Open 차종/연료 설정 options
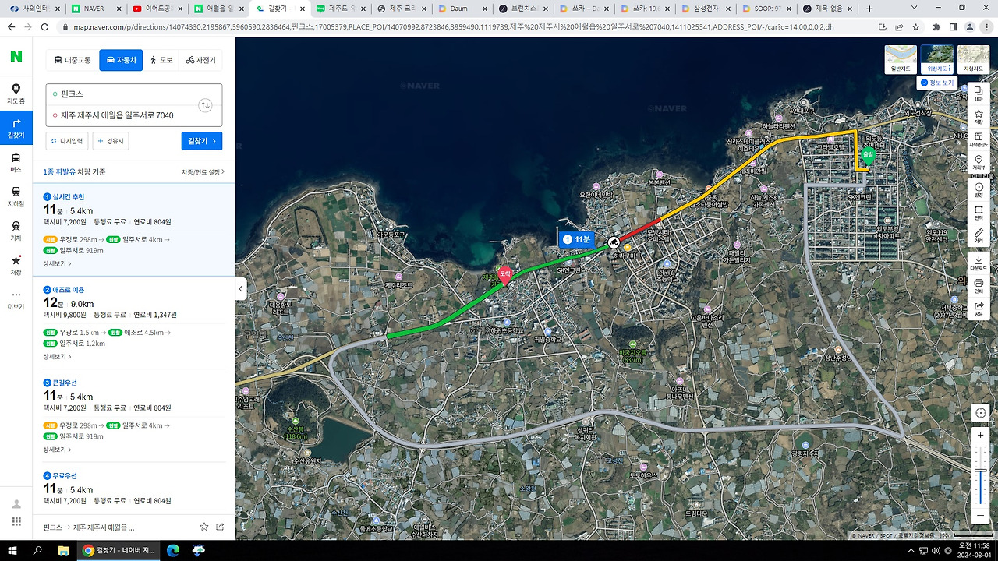This screenshot has height=561, width=998. (x=203, y=172)
